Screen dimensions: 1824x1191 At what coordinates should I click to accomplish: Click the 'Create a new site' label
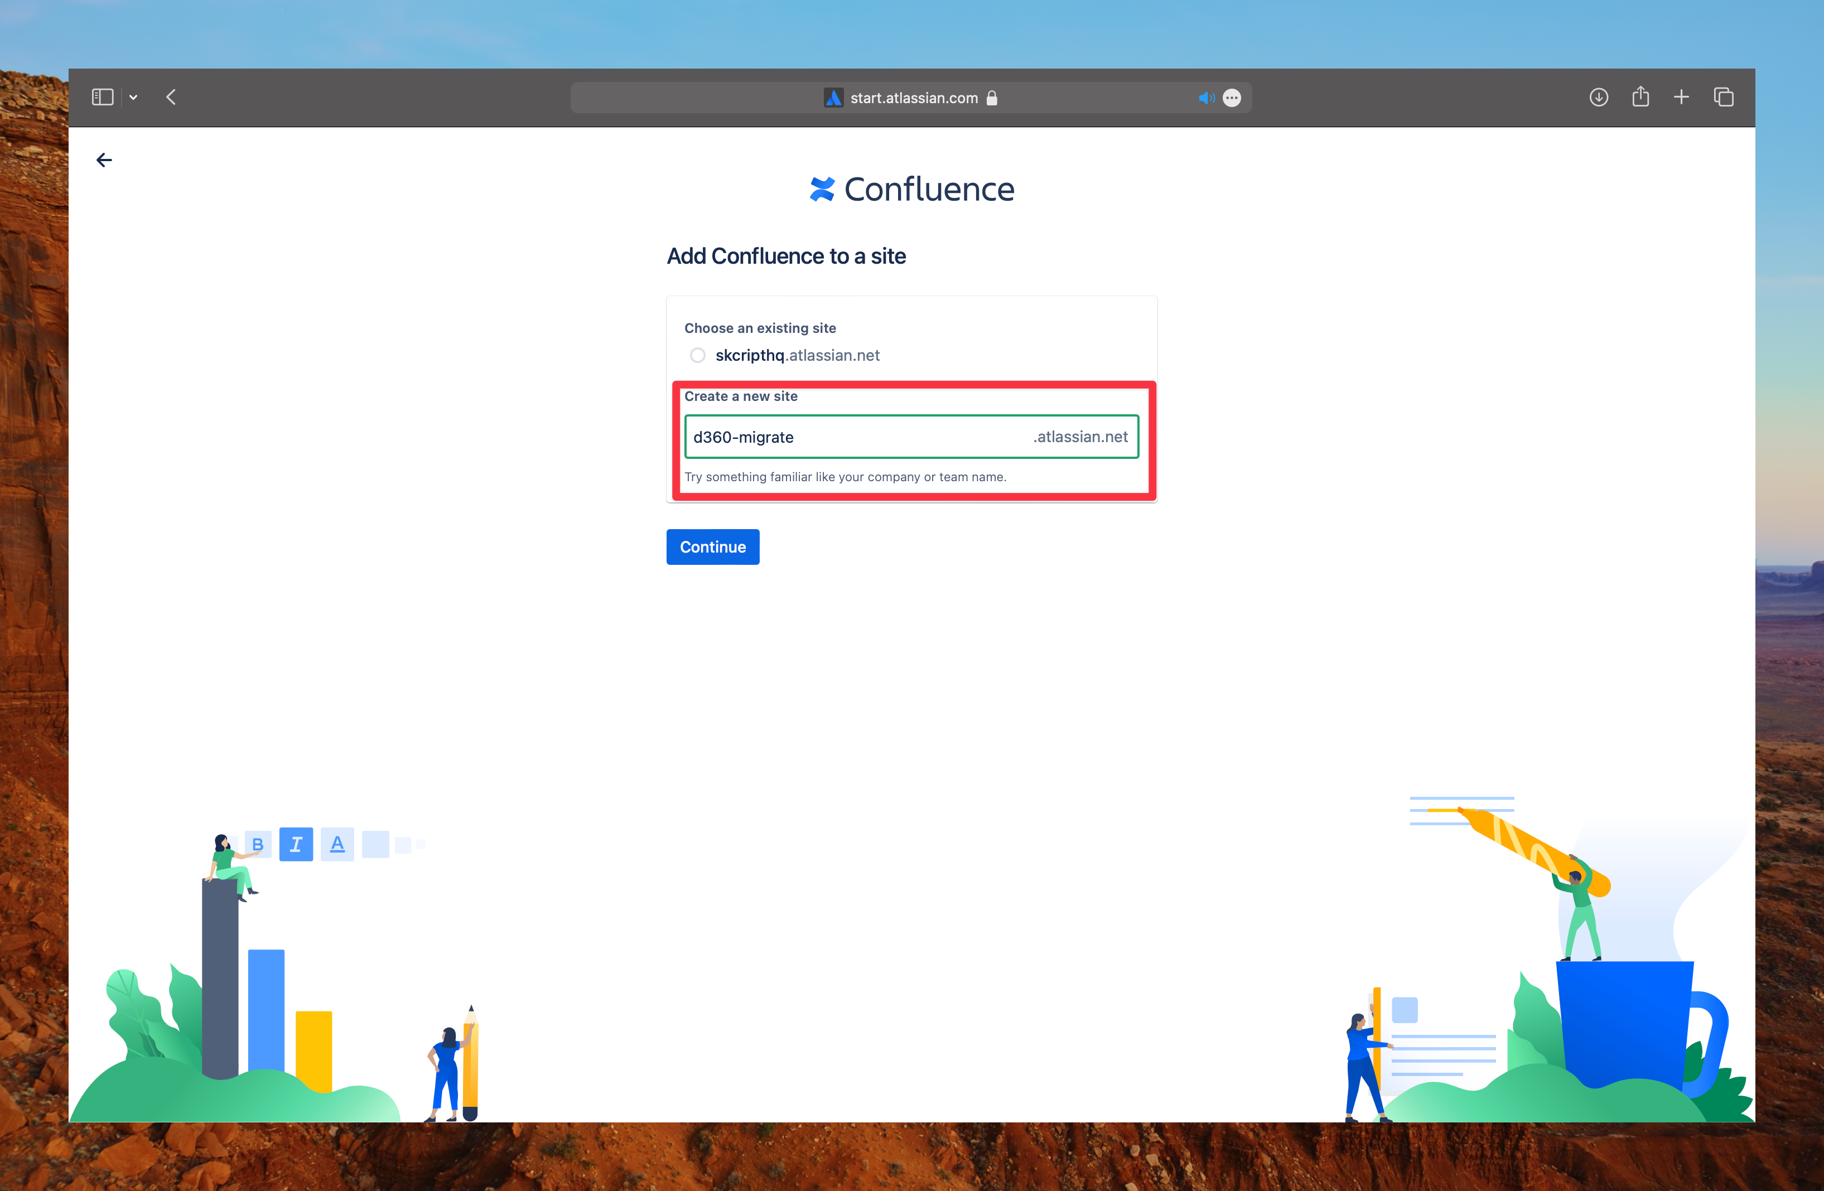click(x=740, y=397)
